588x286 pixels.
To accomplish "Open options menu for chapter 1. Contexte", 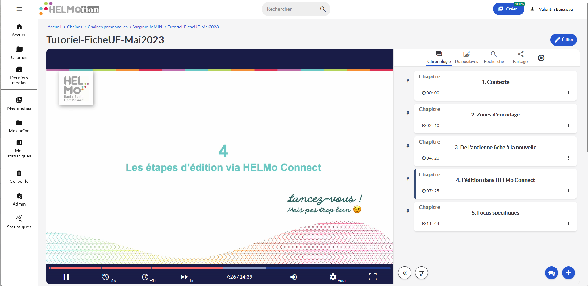I will [x=568, y=93].
